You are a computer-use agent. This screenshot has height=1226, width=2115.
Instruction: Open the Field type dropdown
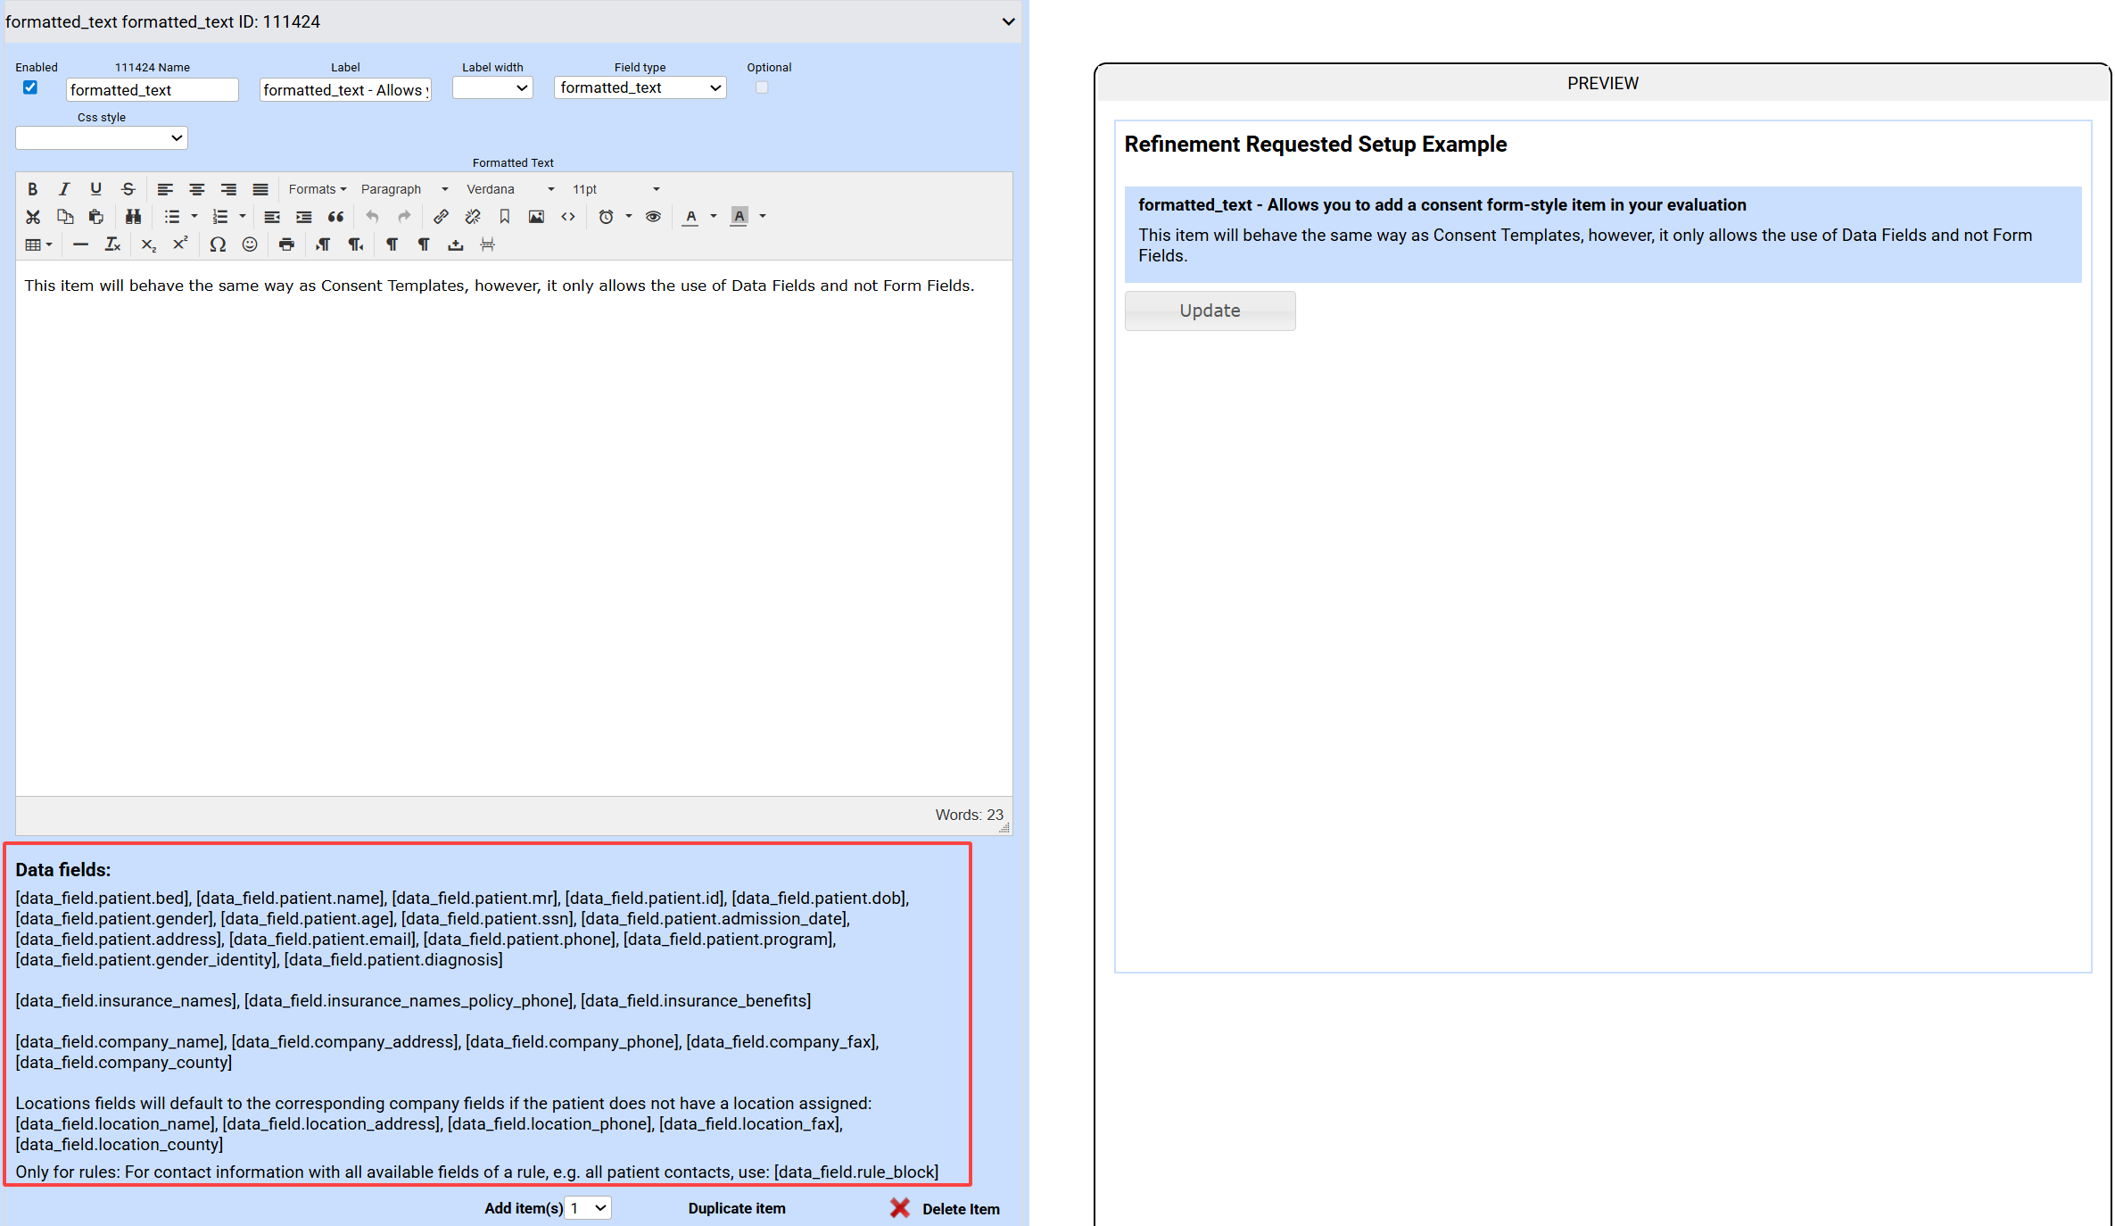(640, 87)
